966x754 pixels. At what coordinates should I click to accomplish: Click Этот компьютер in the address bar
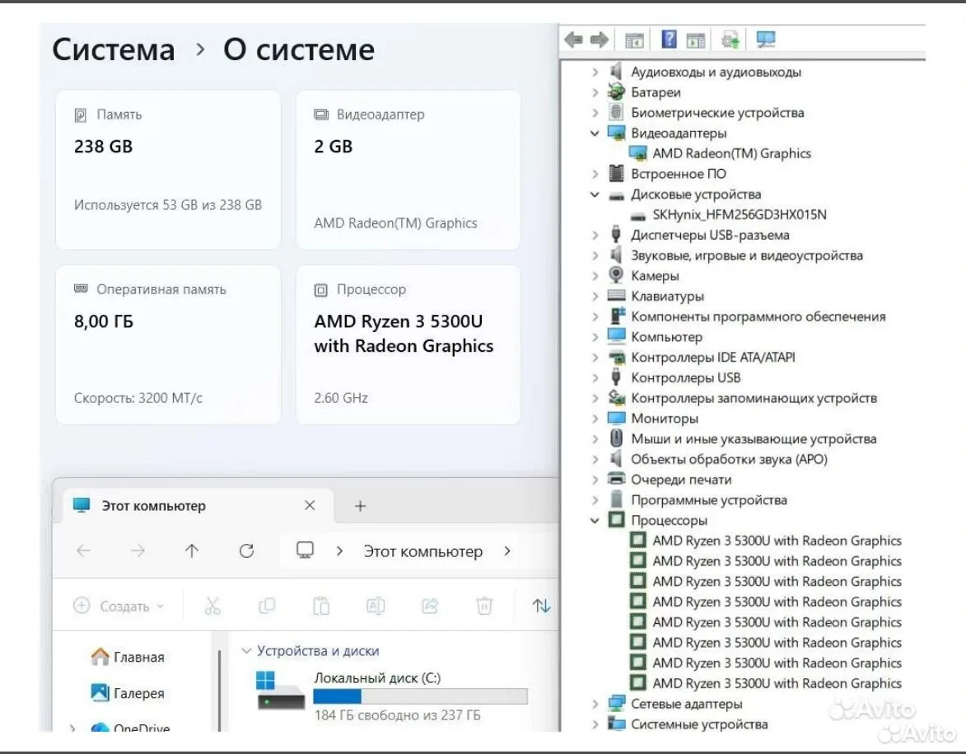[422, 551]
